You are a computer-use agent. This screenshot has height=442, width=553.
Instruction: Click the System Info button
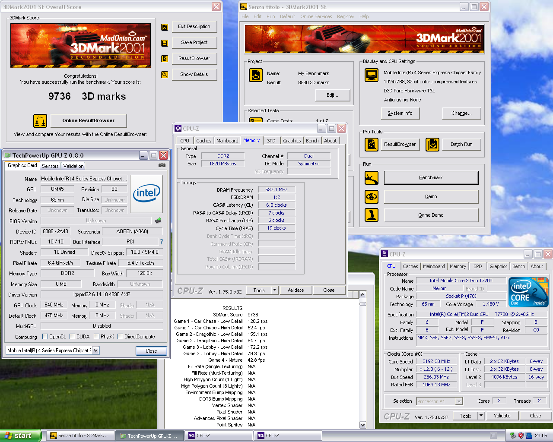[400, 113]
